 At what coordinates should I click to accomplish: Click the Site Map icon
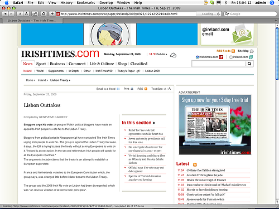tap(252, 51)
